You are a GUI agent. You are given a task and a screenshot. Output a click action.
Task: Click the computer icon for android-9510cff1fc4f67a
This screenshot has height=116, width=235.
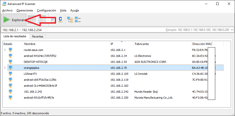11,98
